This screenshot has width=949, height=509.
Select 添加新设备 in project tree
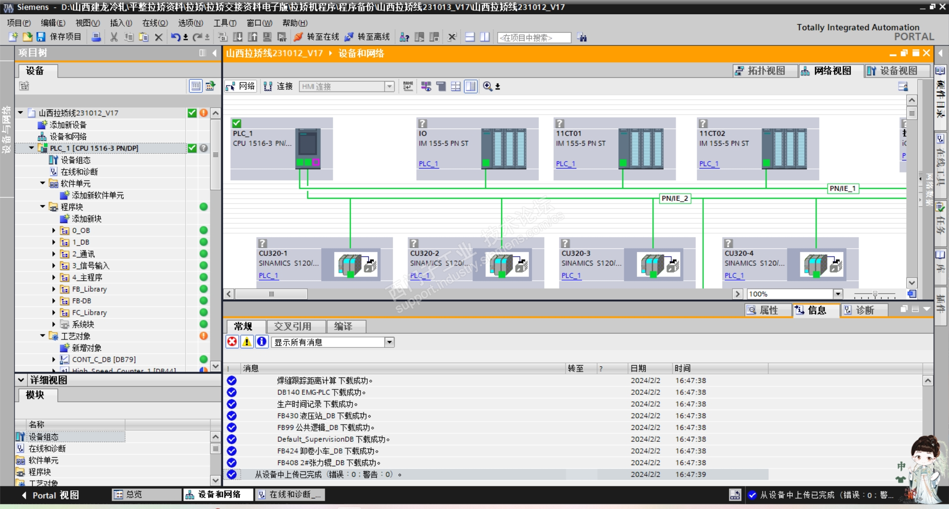[x=68, y=125]
